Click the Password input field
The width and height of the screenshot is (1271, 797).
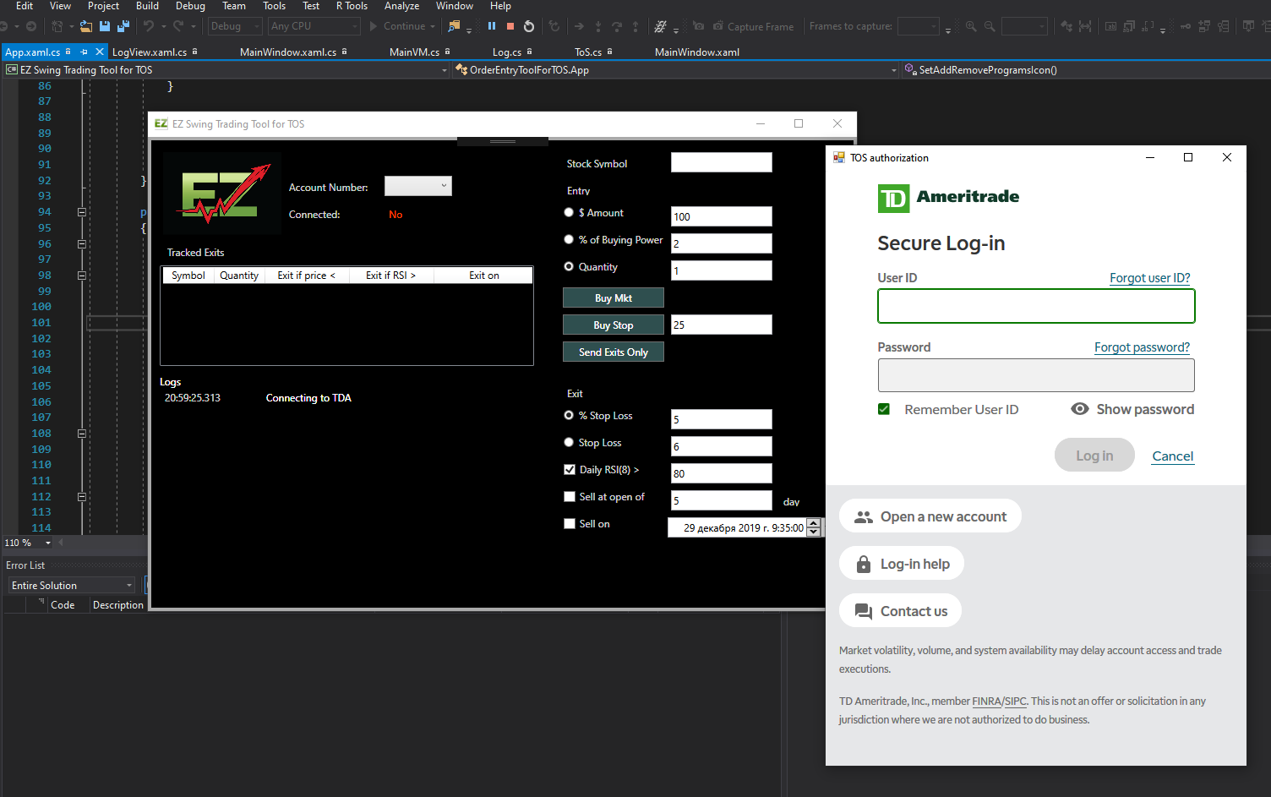(x=1036, y=375)
